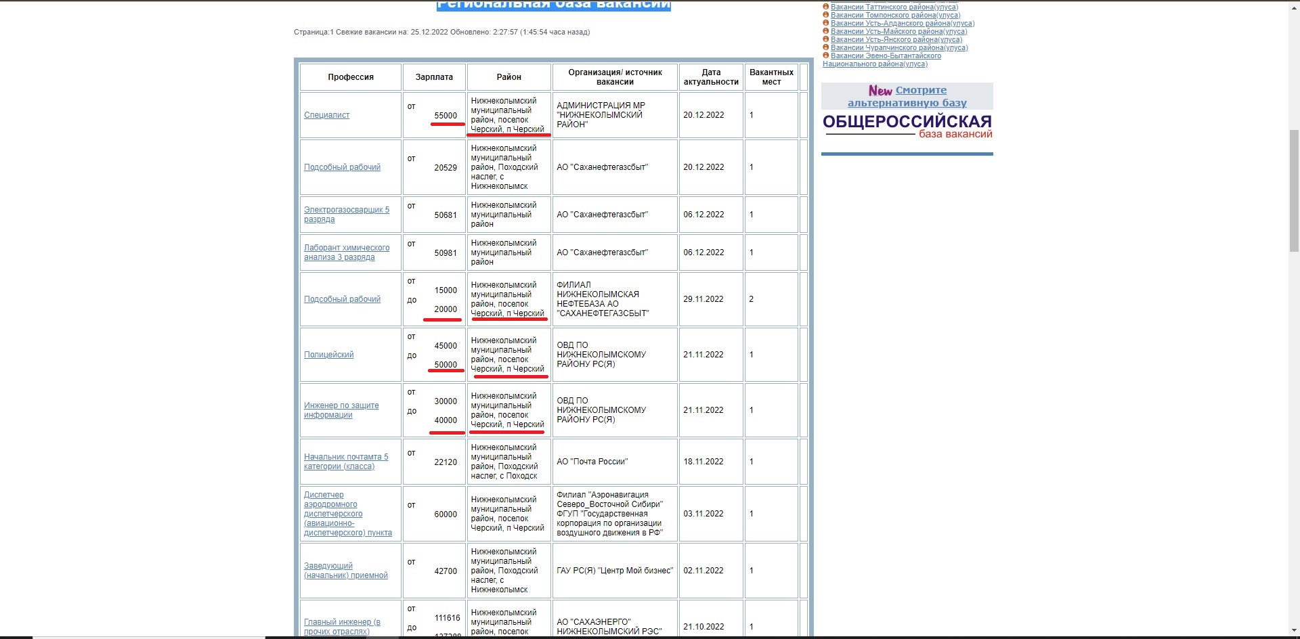This screenshot has width=1300, height=639.
Task: Click Смотрите альтернативную базу link
Action: click(x=907, y=96)
